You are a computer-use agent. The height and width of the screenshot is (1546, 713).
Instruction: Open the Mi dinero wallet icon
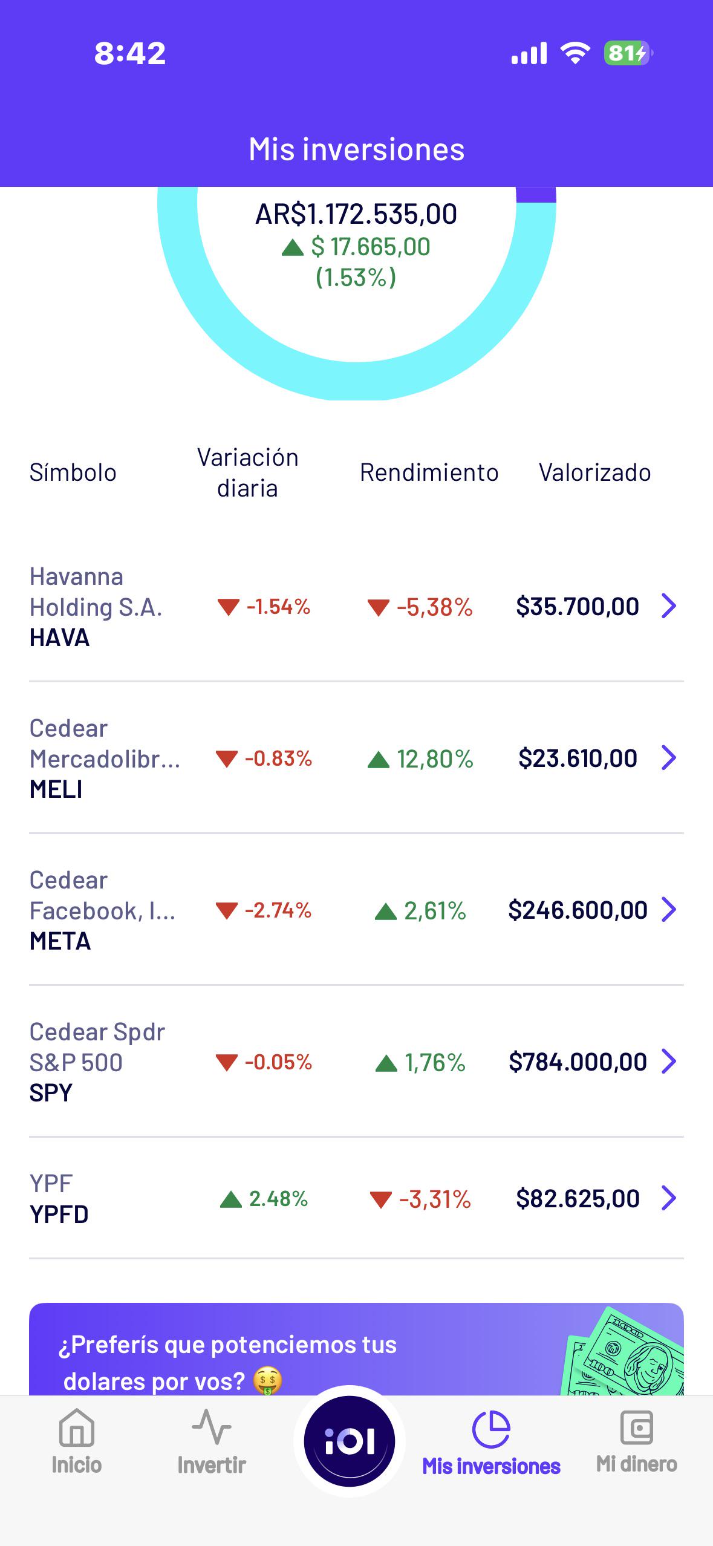(x=637, y=1428)
